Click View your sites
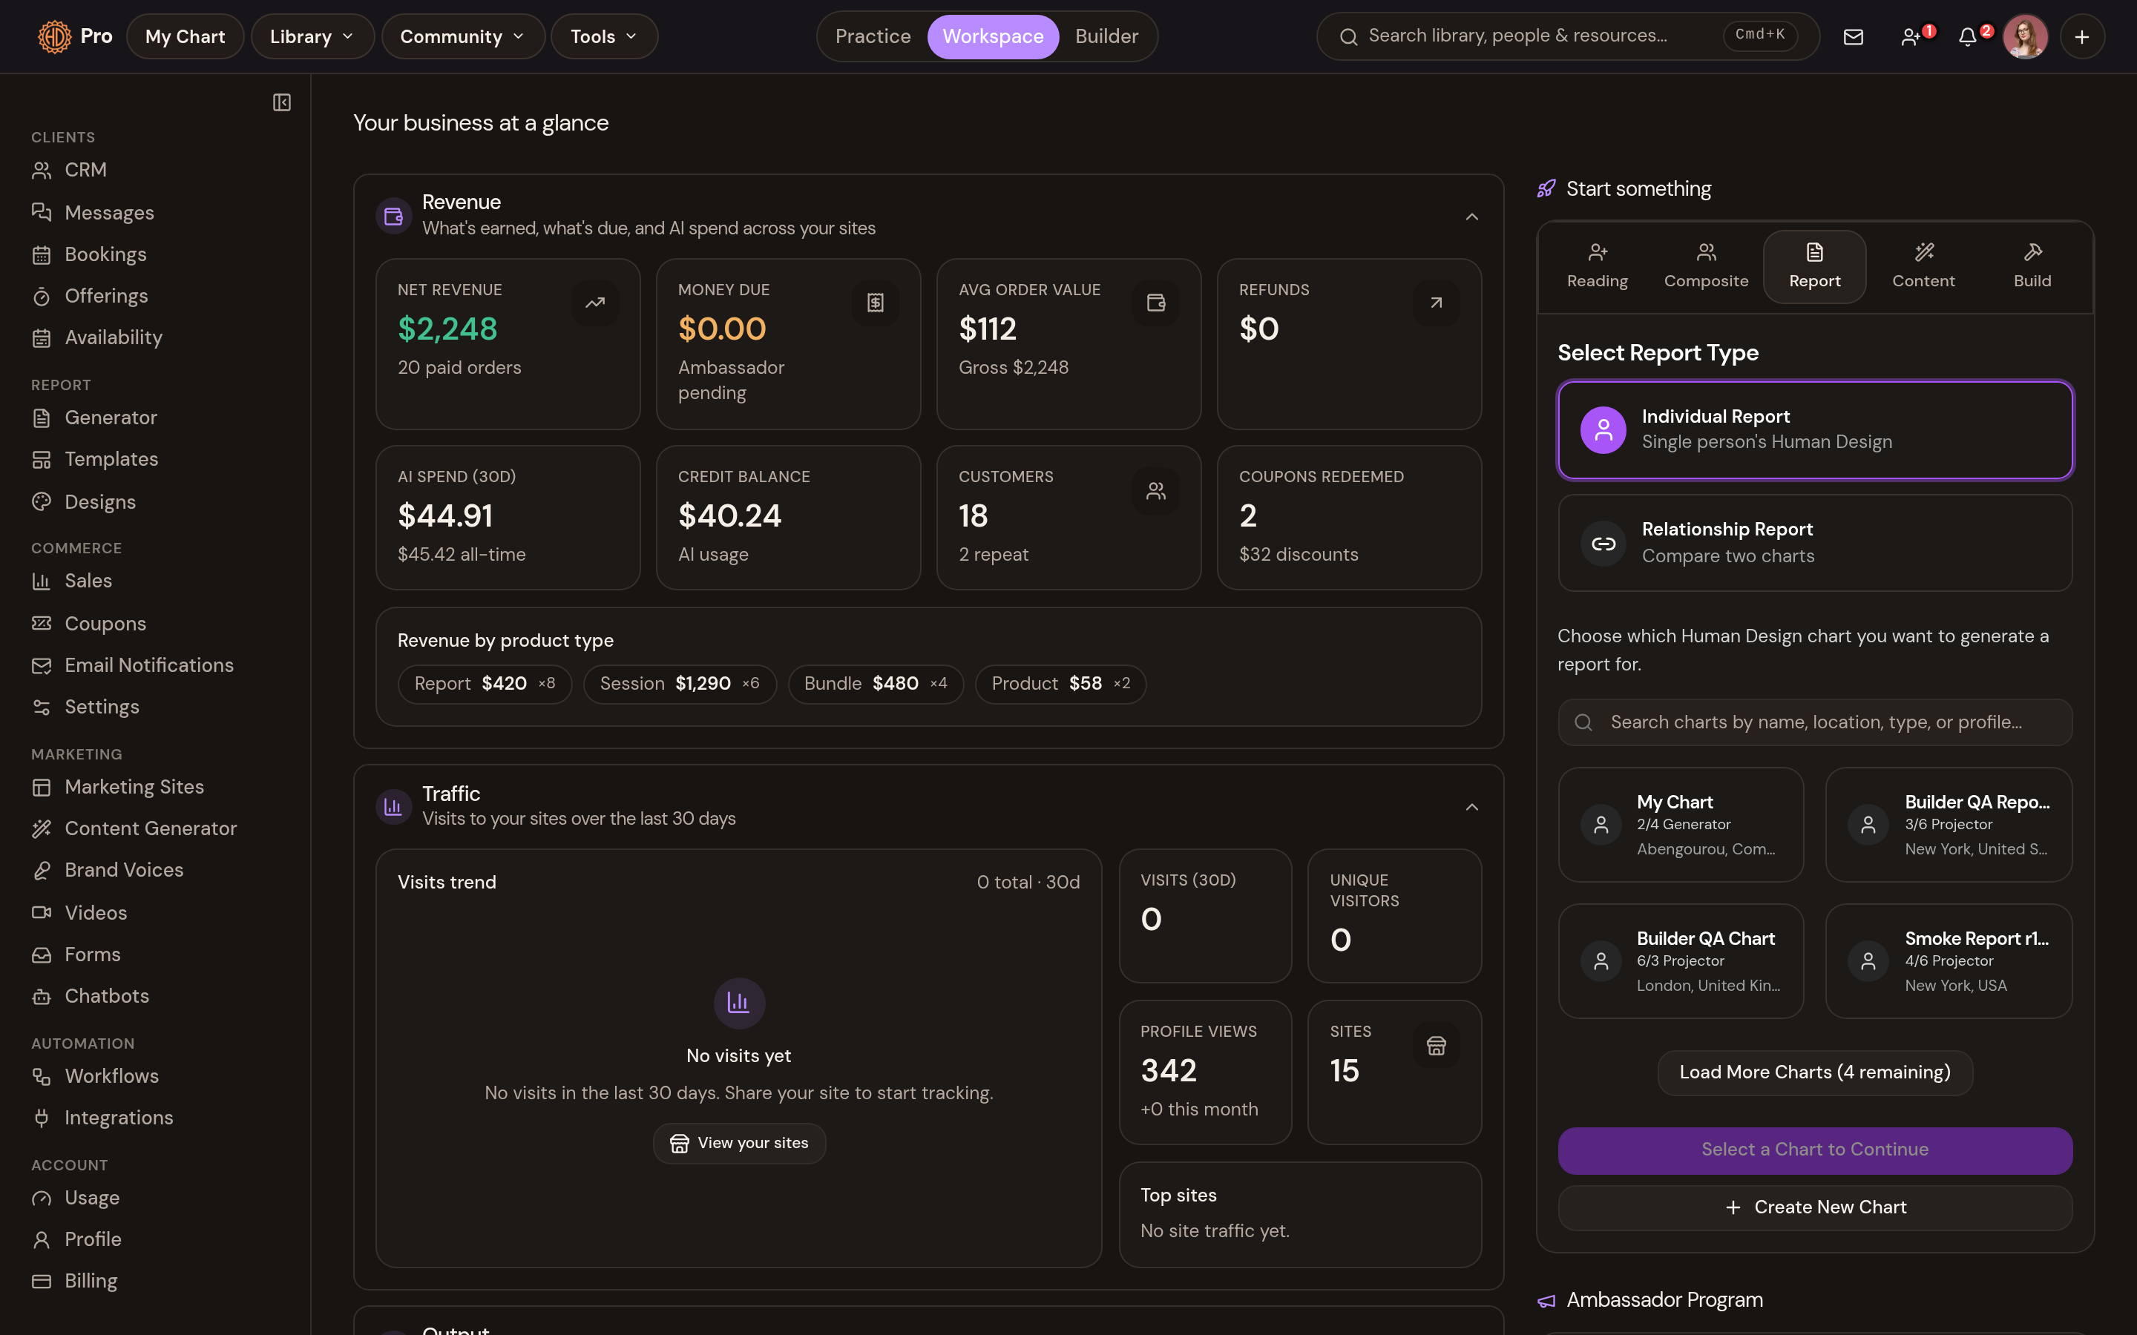Viewport: 2137px width, 1335px height. [x=739, y=1144]
